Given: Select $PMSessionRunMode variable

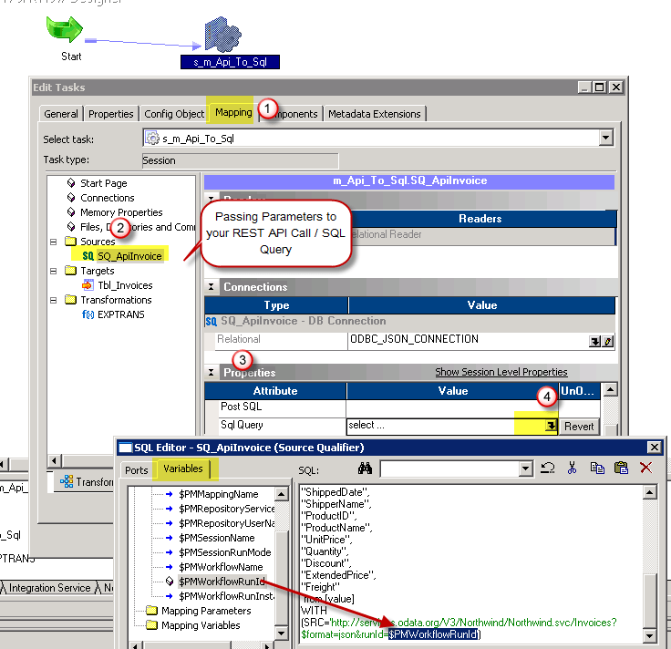Looking at the screenshot, I should tap(224, 552).
